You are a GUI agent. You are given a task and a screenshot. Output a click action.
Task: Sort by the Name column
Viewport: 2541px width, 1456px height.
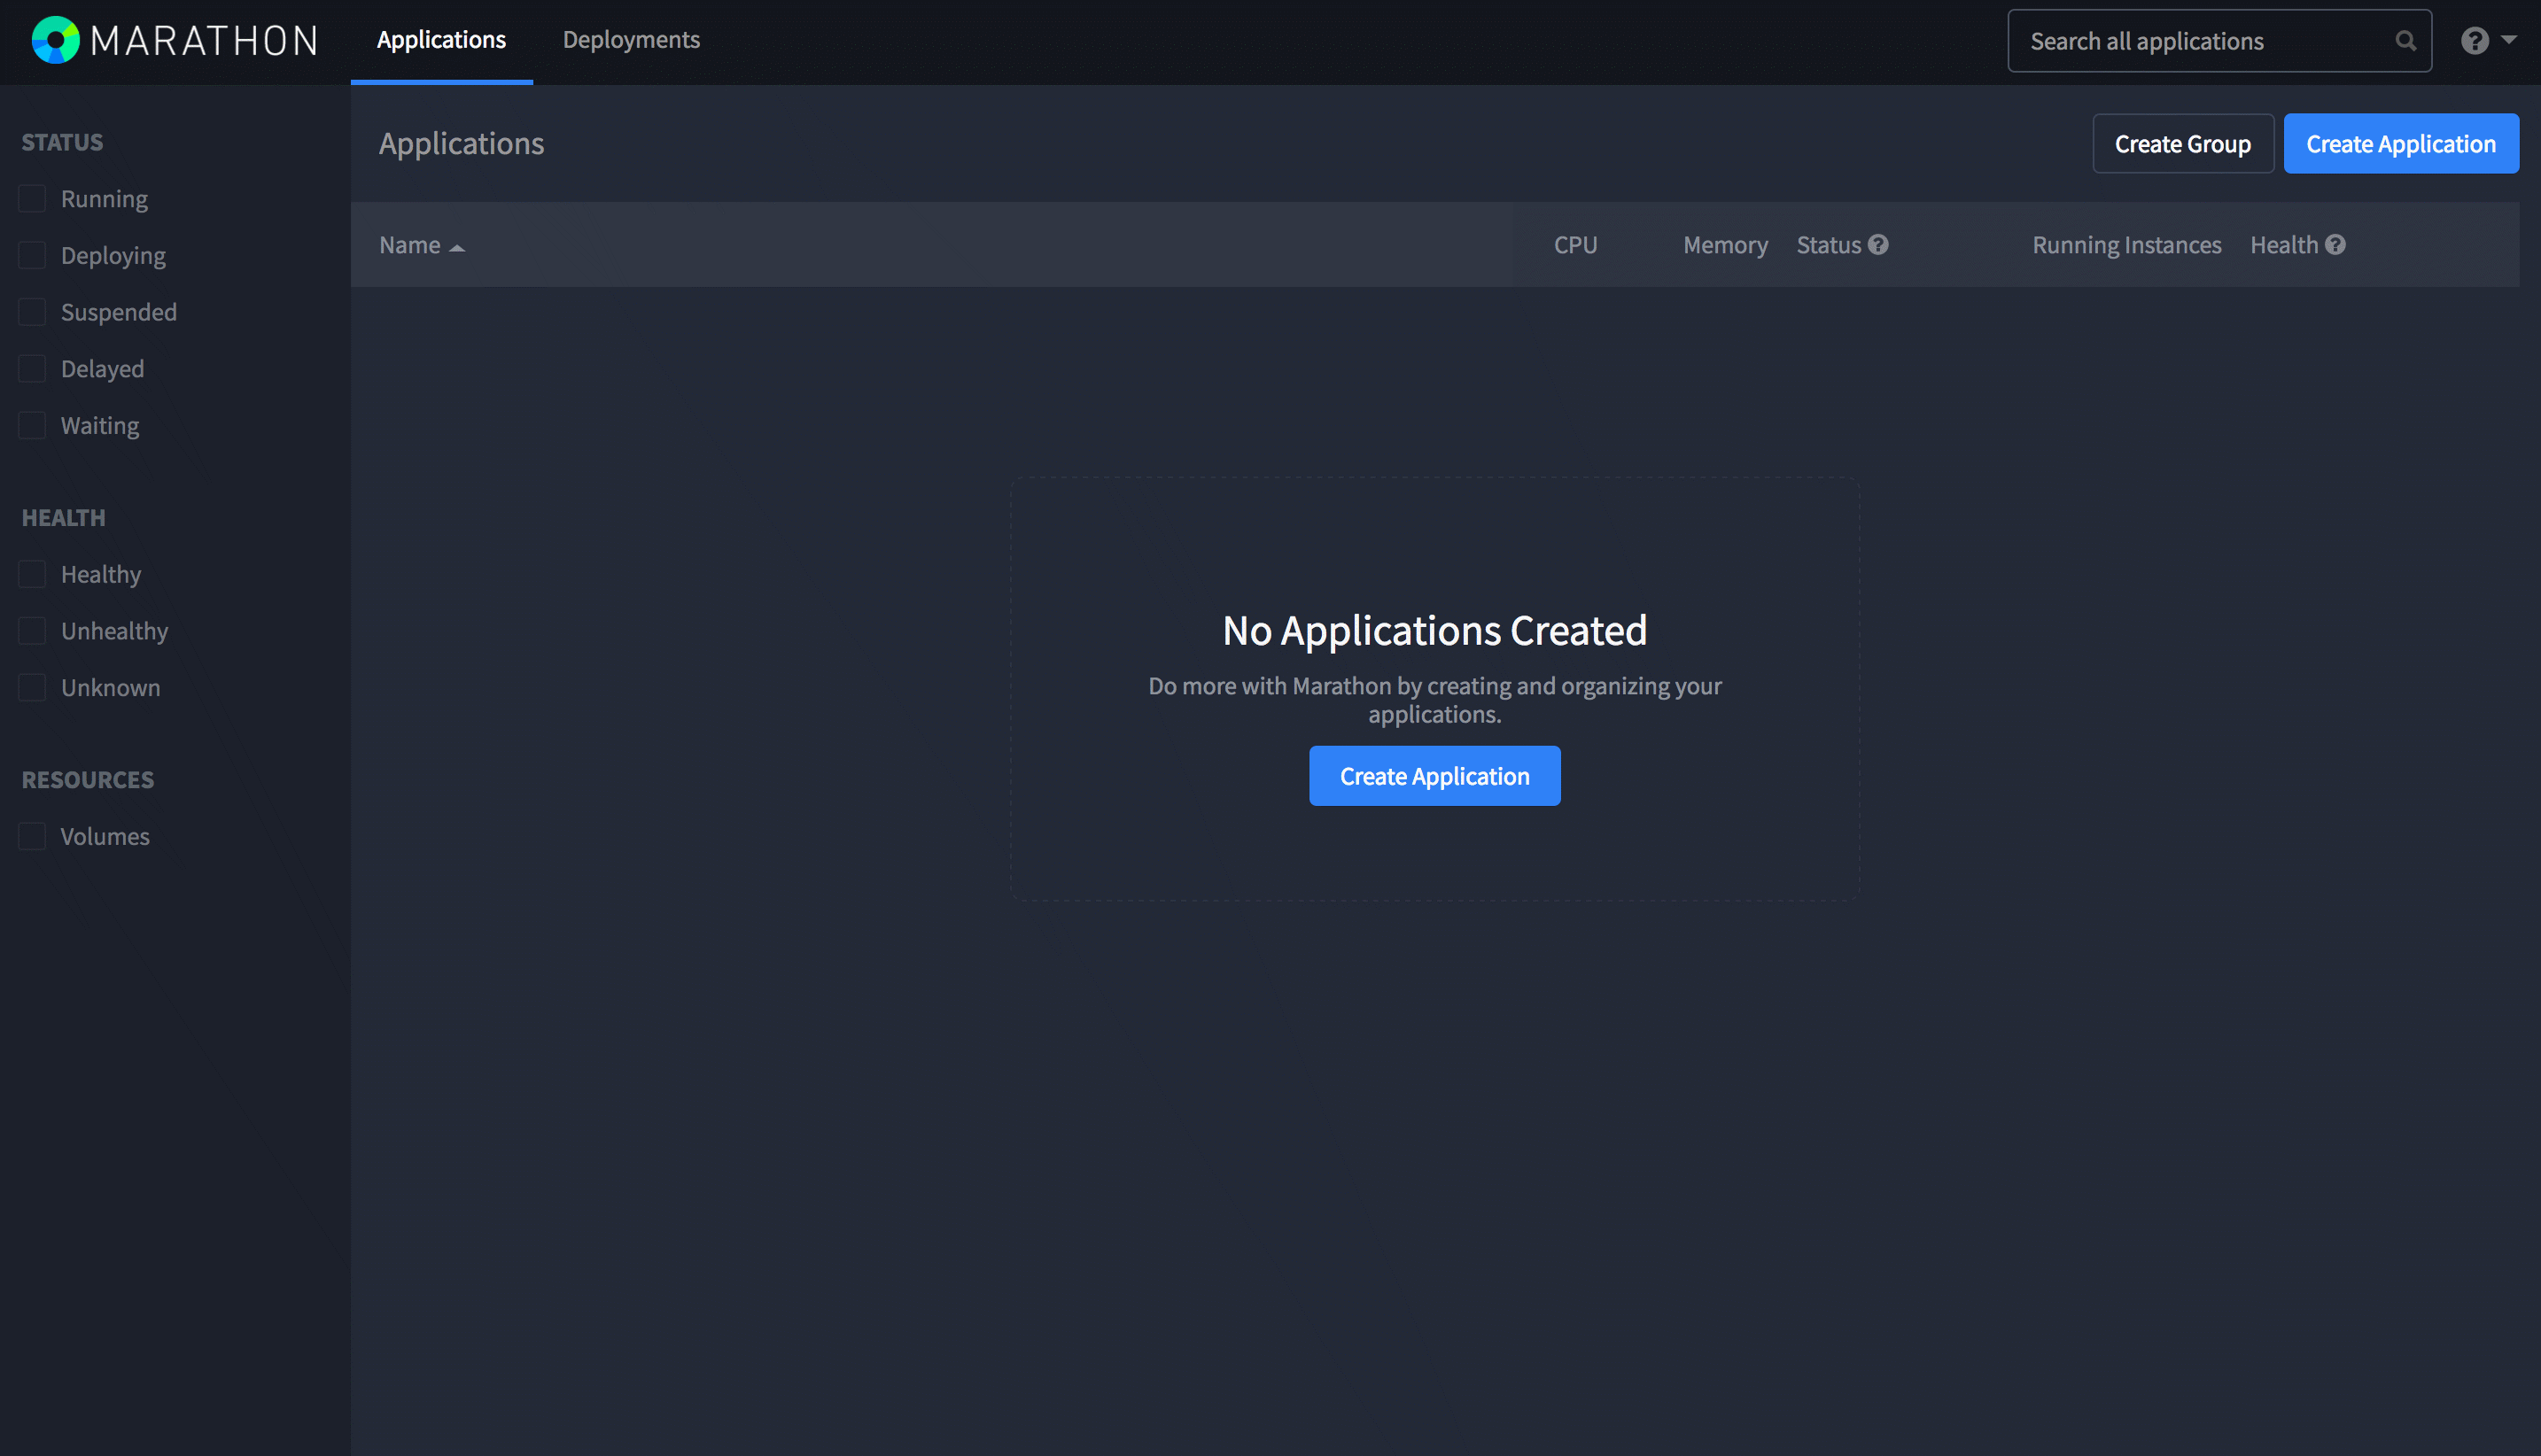(x=410, y=245)
